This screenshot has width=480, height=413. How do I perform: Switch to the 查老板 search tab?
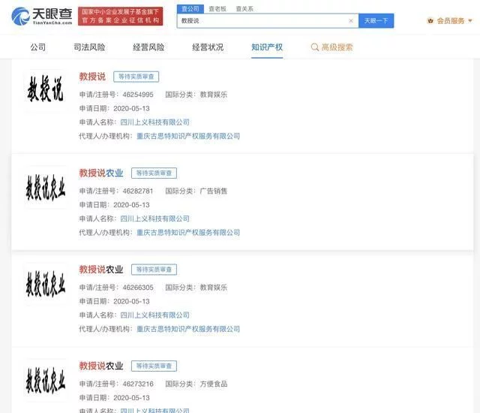[x=217, y=9]
